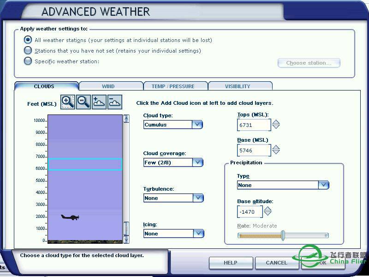Increase Tops (MSL) with up arrow
This screenshot has width=369, height=277.
click(x=276, y=121)
